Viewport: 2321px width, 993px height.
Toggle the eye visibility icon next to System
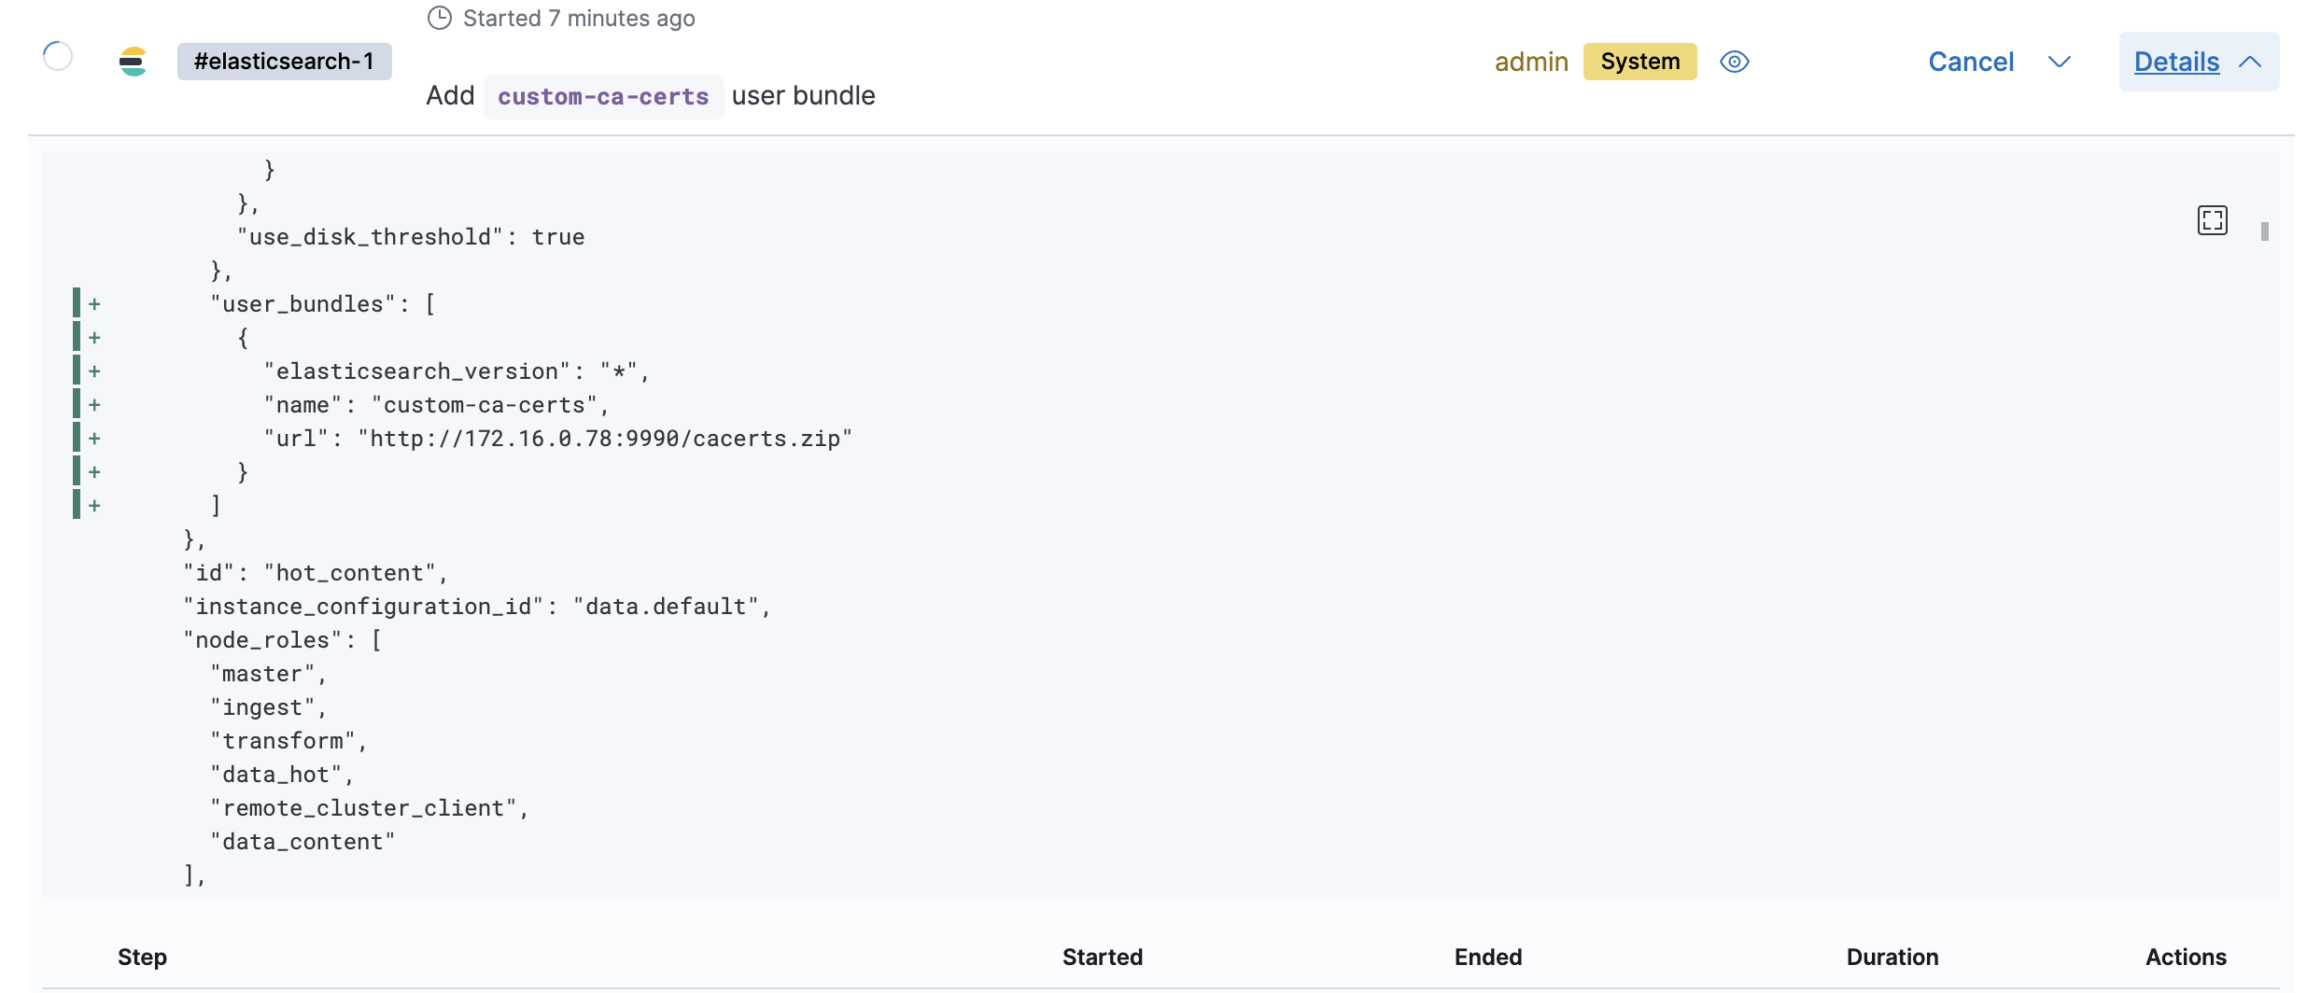(x=1734, y=62)
